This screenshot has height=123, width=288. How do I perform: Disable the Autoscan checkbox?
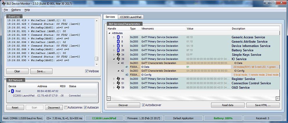pyautogui.click(x=85, y=107)
